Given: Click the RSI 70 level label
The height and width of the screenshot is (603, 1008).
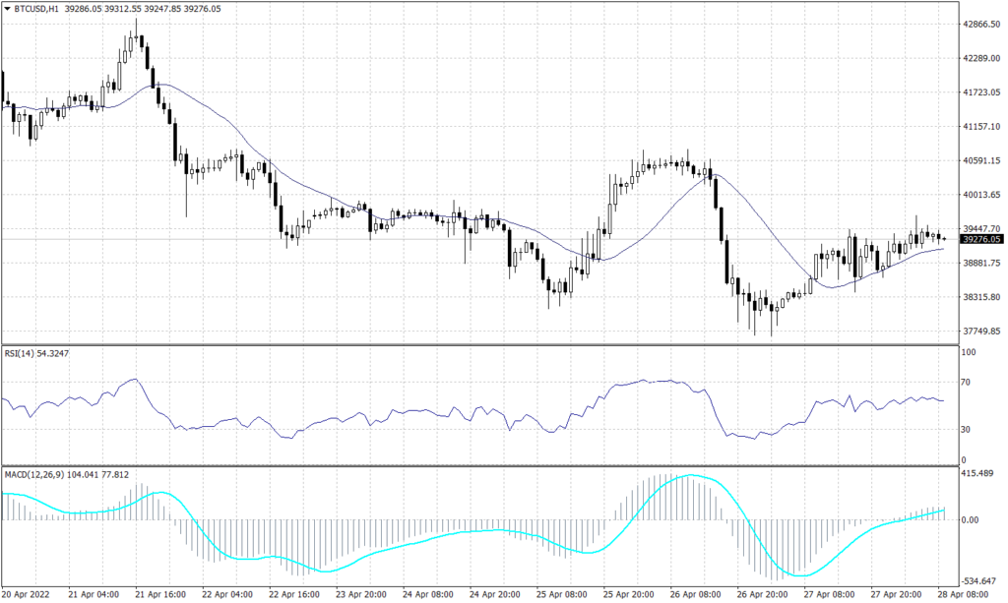Looking at the screenshot, I should (966, 382).
